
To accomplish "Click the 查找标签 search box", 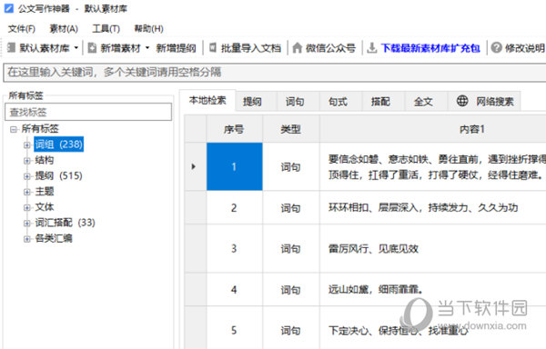I will tap(88, 112).
